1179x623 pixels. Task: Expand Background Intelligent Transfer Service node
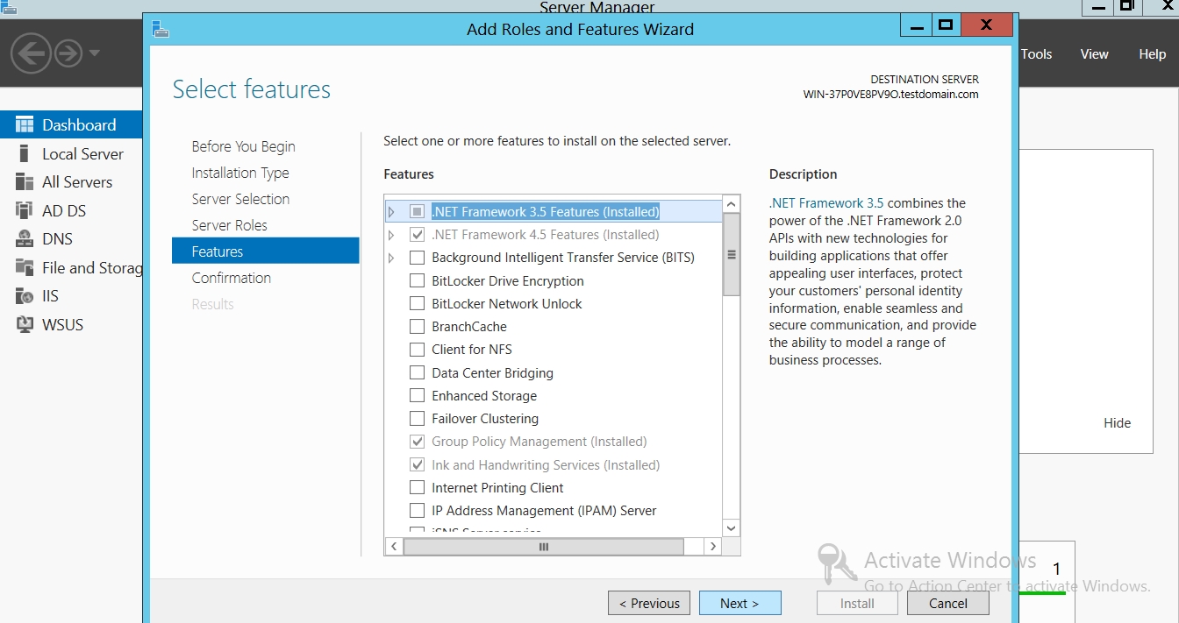click(391, 258)
